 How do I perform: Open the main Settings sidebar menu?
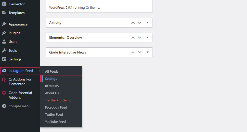tap(15, 59)
